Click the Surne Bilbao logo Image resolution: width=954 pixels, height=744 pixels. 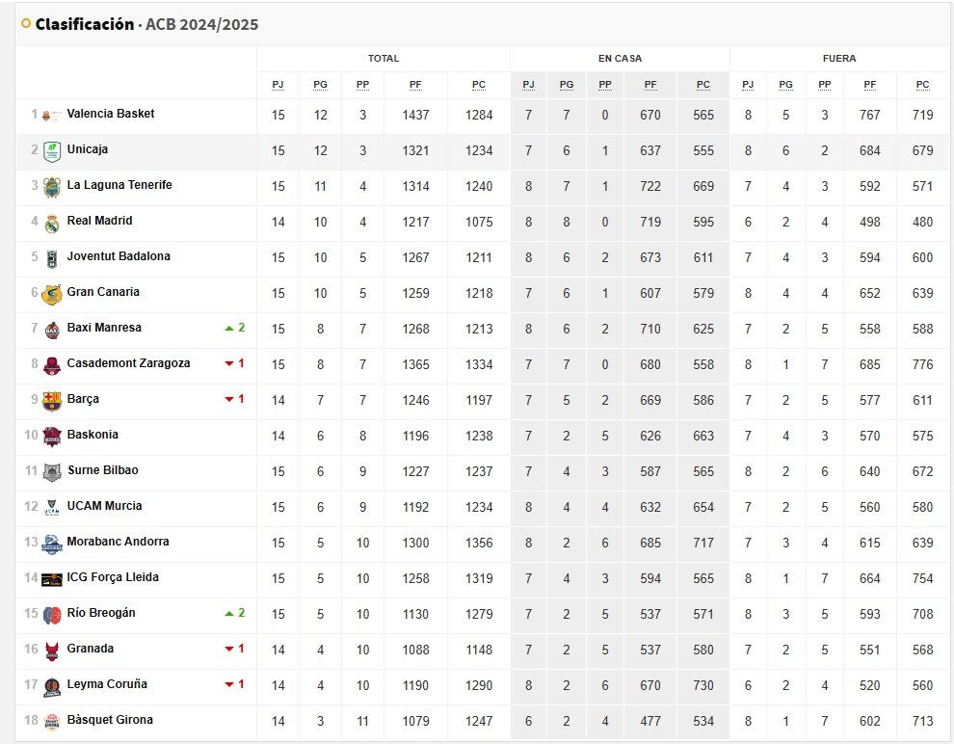coord(52,473)
